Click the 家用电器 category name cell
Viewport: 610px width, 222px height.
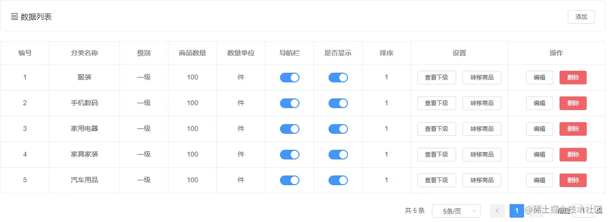(84, 129)
